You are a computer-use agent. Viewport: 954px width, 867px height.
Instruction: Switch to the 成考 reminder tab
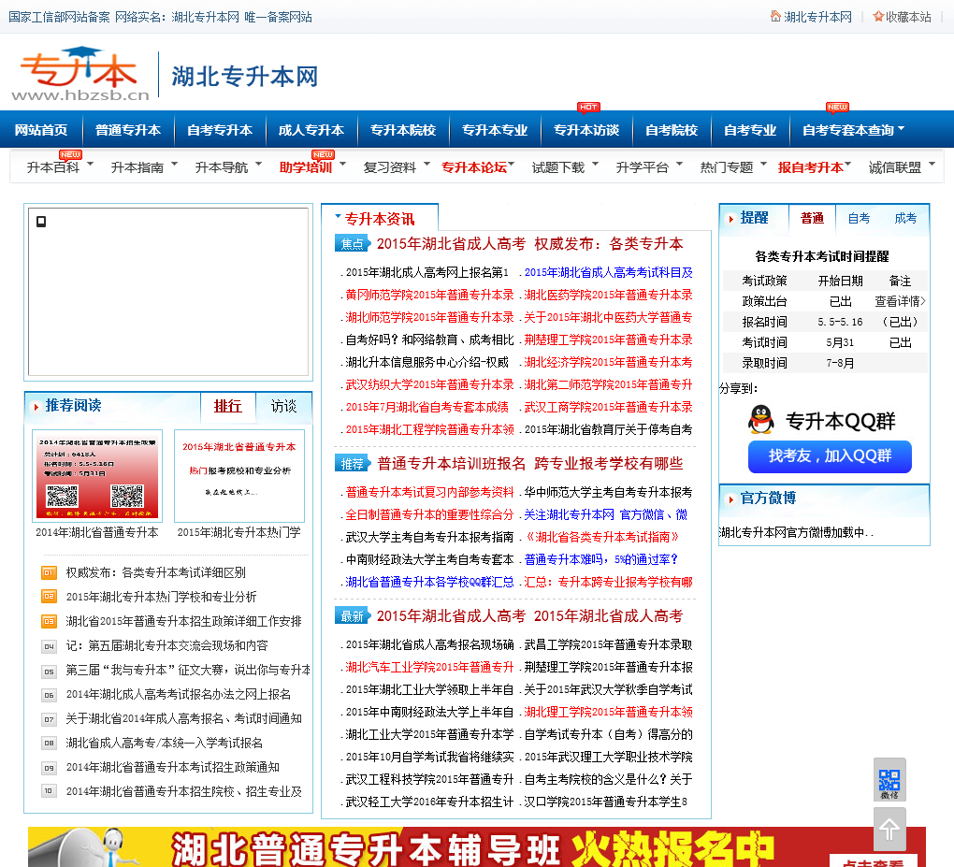905,218
